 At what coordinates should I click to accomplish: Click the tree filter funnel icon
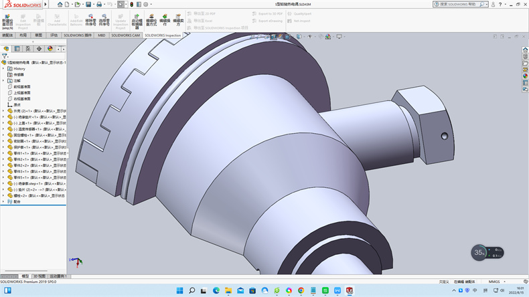(5, 56)
